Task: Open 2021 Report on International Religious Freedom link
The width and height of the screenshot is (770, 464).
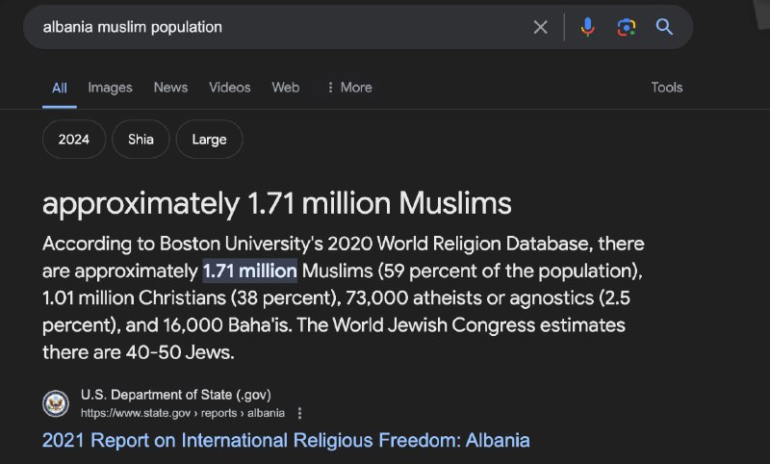Action: pos(286,440)
